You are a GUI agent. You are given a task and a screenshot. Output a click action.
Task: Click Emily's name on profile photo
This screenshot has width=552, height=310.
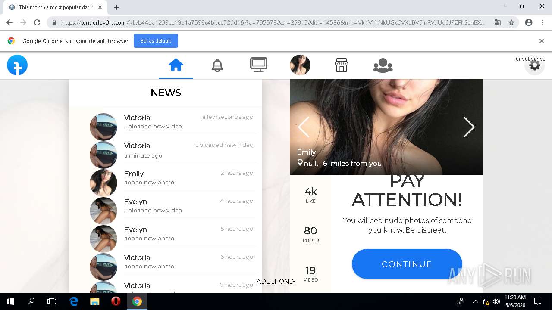click(x=306, y=152)
